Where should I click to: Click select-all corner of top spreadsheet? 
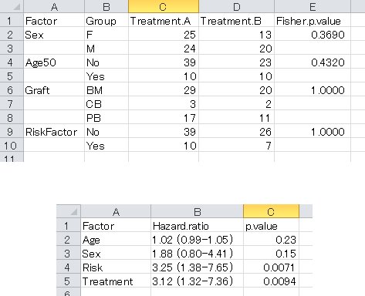12,6
